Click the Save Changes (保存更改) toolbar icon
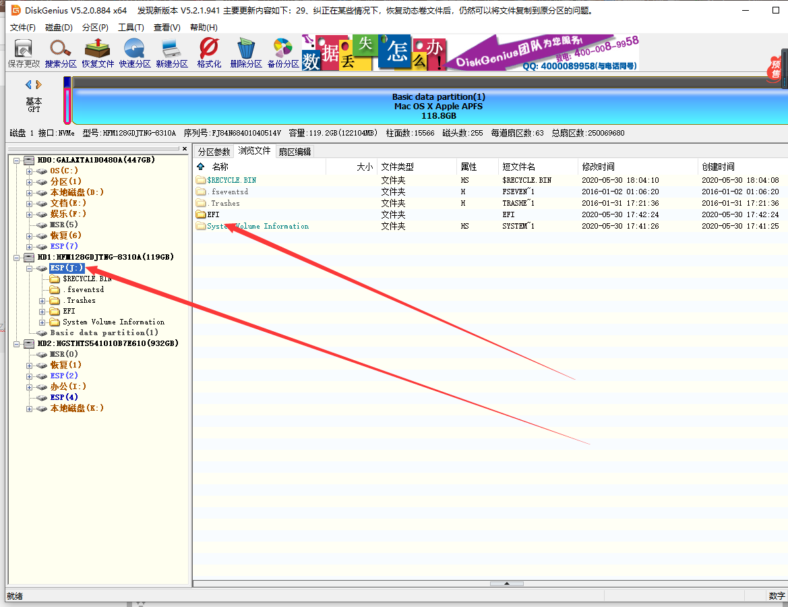The width and height of the screenshot is (788, 607). [23, 53]
